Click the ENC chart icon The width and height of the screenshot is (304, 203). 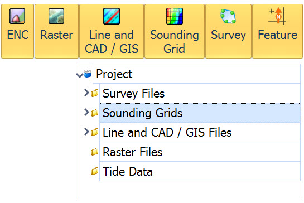[x=17, y=16]
